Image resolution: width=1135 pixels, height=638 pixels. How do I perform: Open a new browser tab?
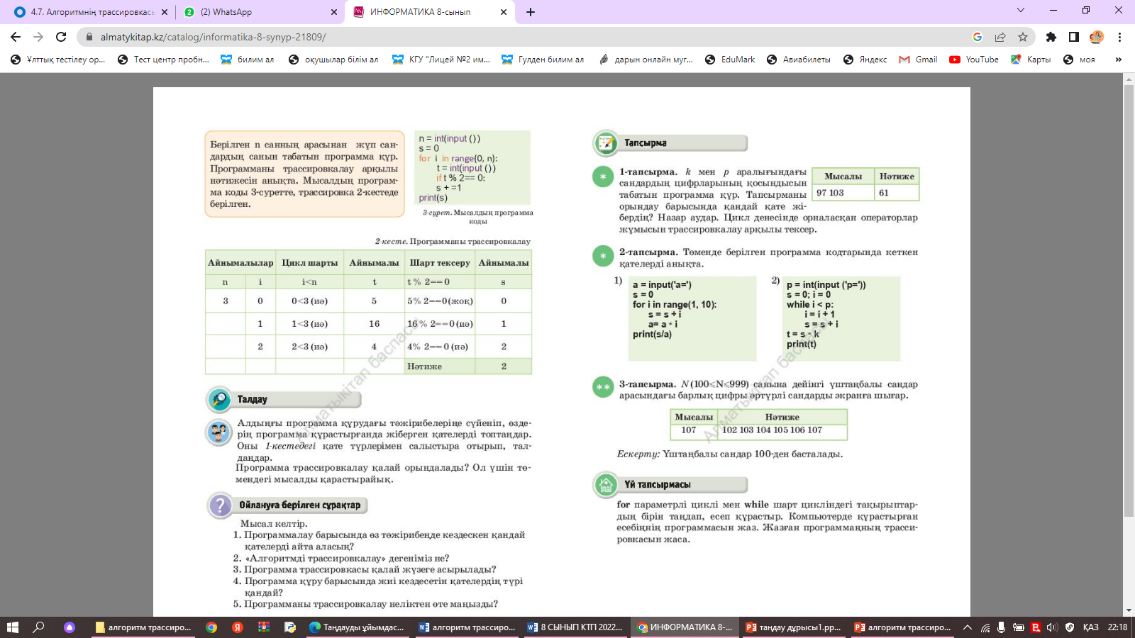point(531,12)
